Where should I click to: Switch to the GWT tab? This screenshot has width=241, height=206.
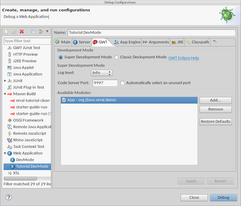pos(100,42)
